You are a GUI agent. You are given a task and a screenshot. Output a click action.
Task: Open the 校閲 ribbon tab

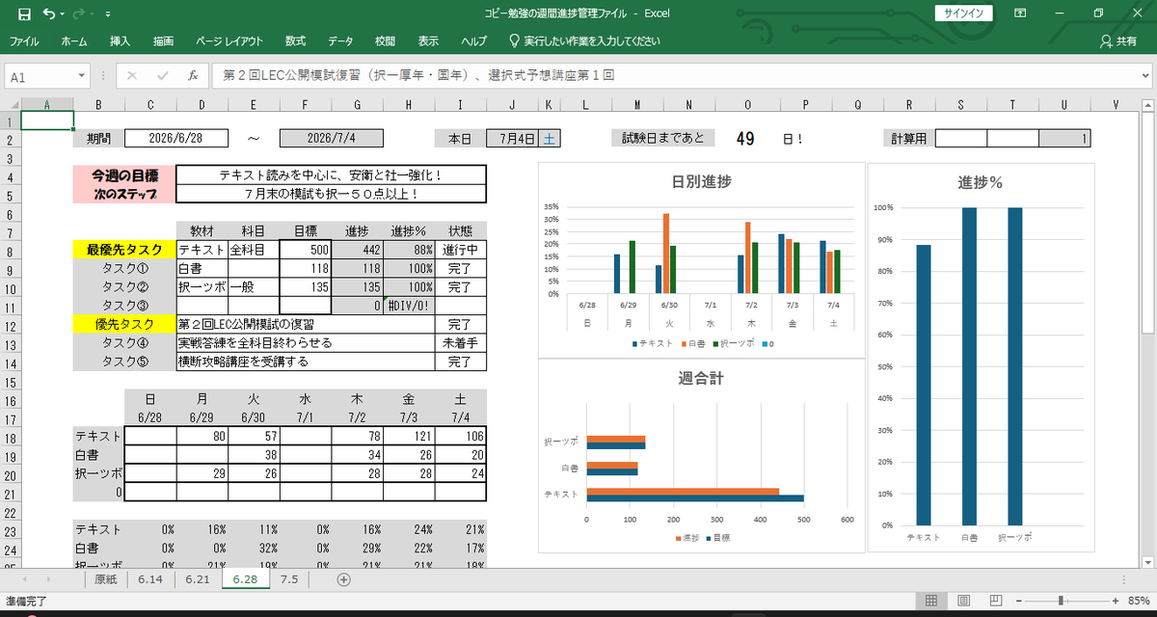coord(385,41)
